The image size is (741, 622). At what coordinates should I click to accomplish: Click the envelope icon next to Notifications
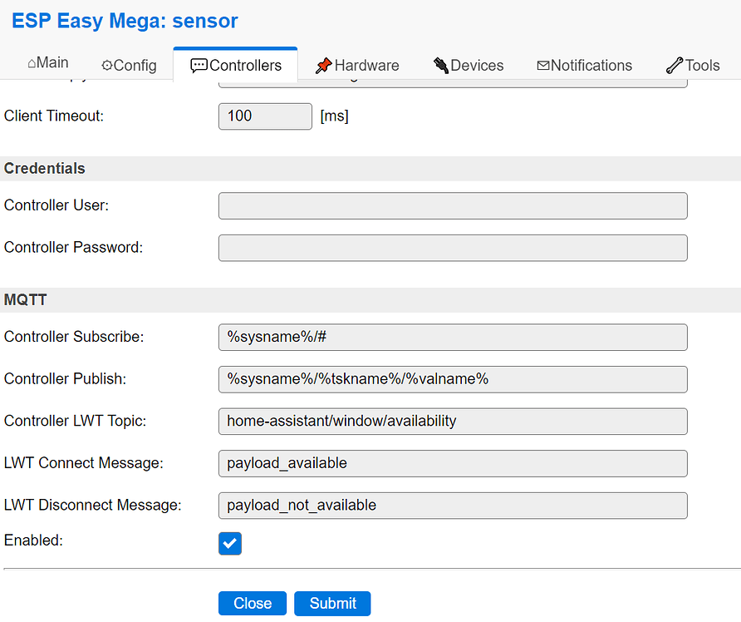(x=544, y=65)
